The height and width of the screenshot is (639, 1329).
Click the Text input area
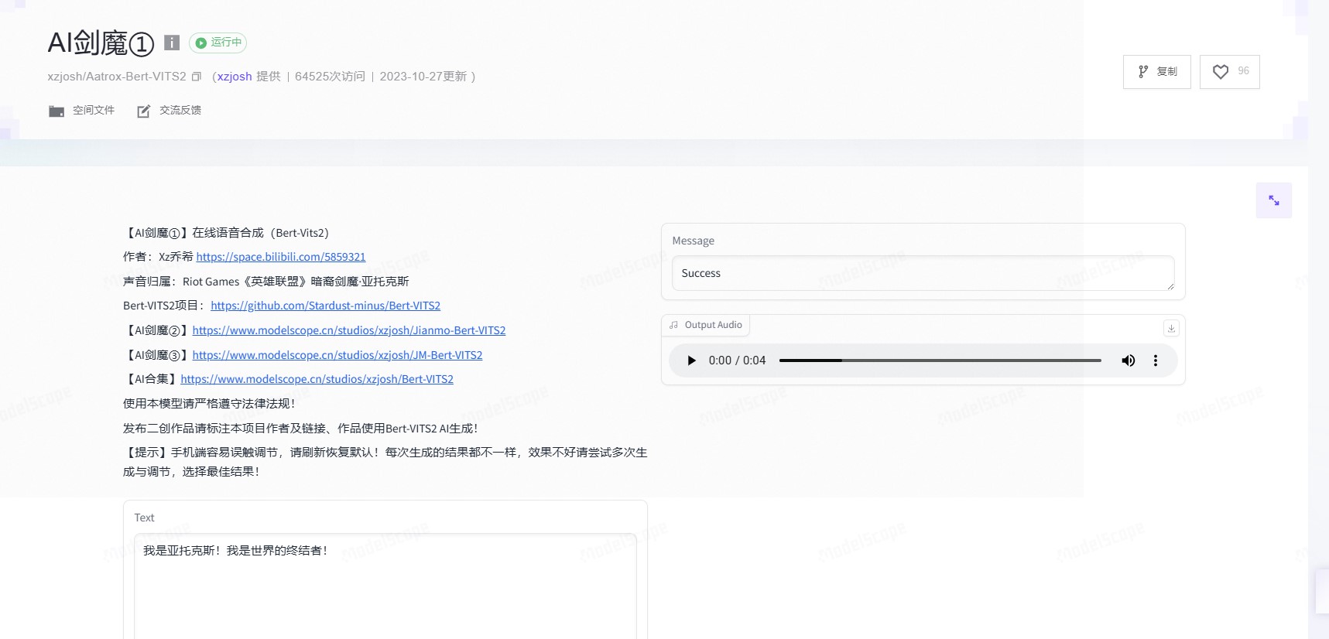(x=385, y=586)
